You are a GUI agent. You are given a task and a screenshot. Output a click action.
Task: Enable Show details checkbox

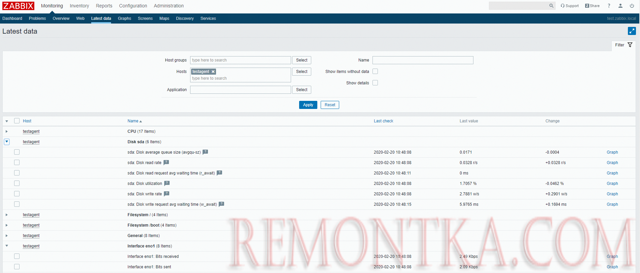pos(375,83)
